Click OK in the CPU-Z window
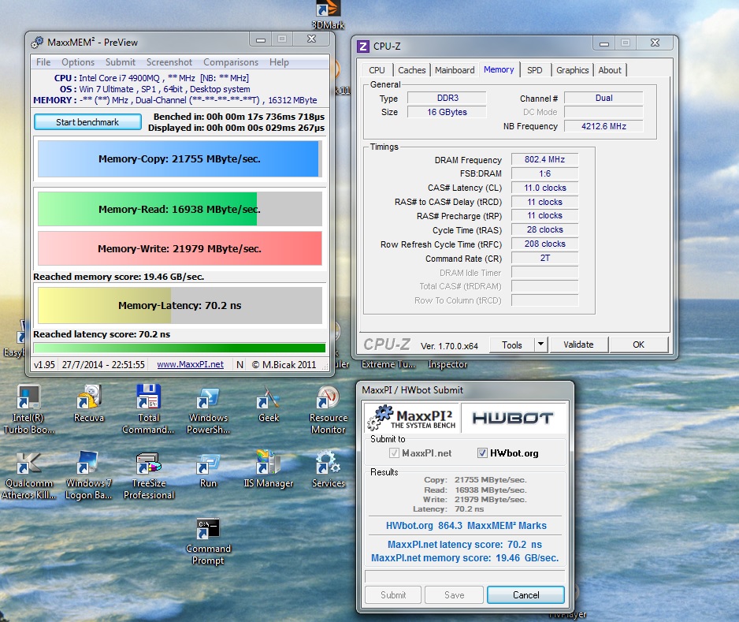Screen dimensions: 739x622 click(639, 345)
